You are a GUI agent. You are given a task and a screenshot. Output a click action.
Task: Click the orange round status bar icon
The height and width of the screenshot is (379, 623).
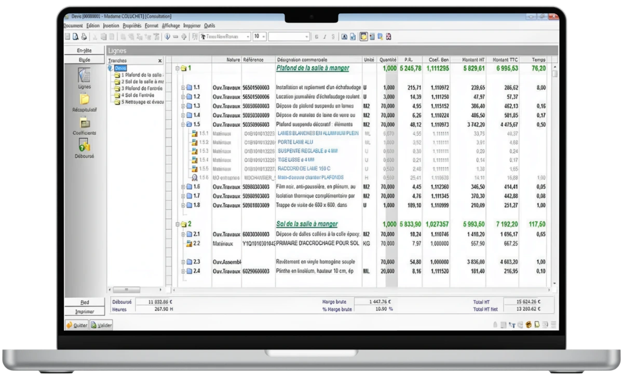(x=529, y=325)
